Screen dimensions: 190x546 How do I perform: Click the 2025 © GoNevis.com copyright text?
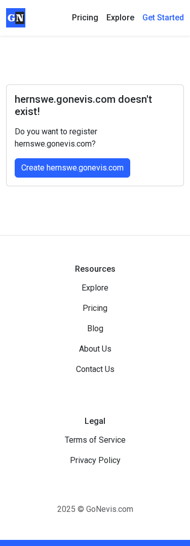[95, 509]
